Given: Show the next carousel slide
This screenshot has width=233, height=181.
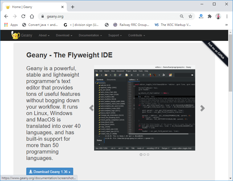Looking at the screenshot, I should point(202,108).
